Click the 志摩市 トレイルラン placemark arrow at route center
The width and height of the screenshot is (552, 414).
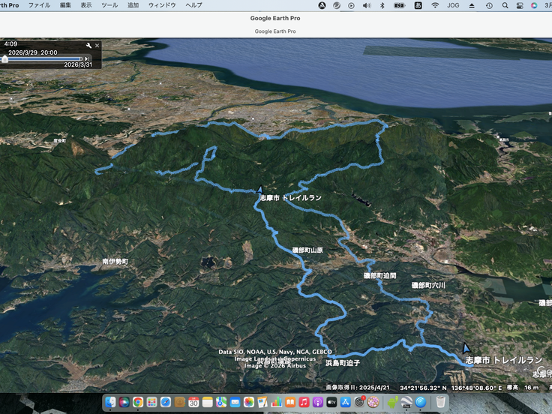[x=260, y=190]
